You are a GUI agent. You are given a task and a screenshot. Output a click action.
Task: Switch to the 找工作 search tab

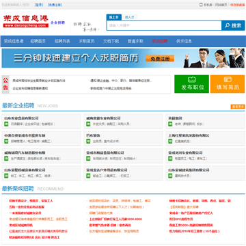pos(113,17)
